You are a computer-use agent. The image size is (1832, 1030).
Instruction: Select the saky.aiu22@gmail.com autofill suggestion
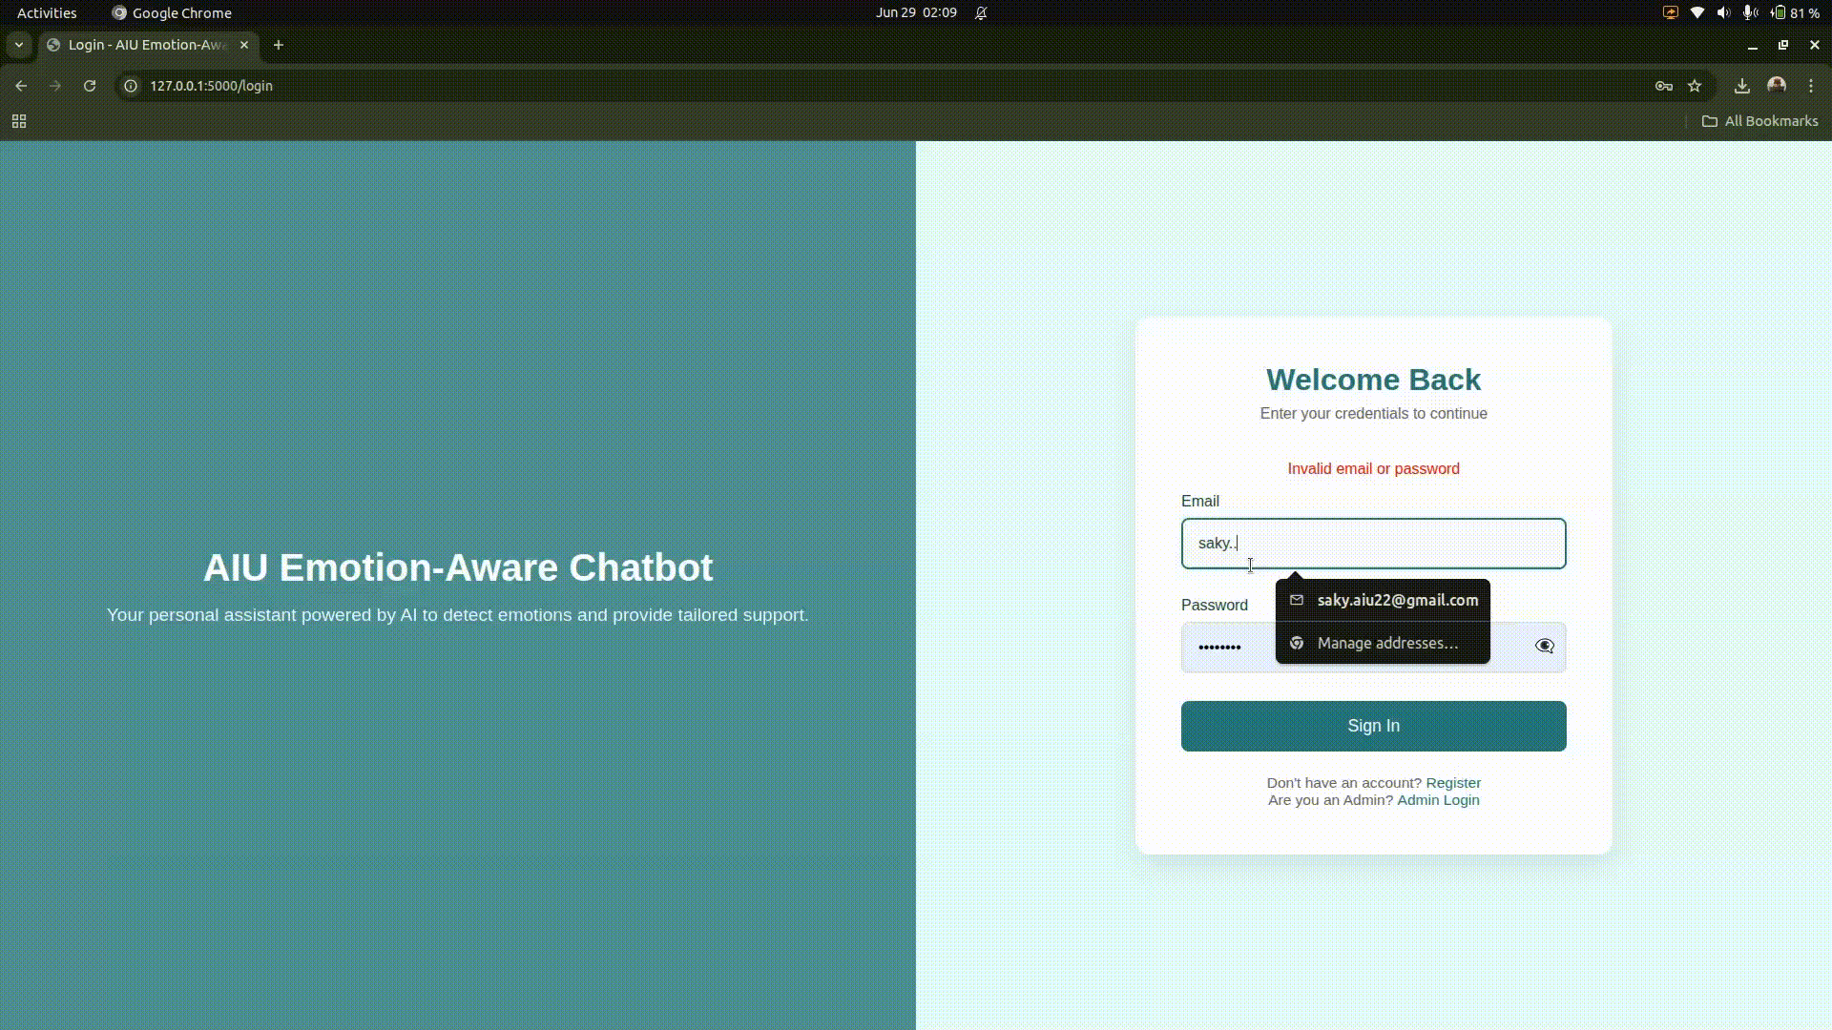click(1396, 601)
